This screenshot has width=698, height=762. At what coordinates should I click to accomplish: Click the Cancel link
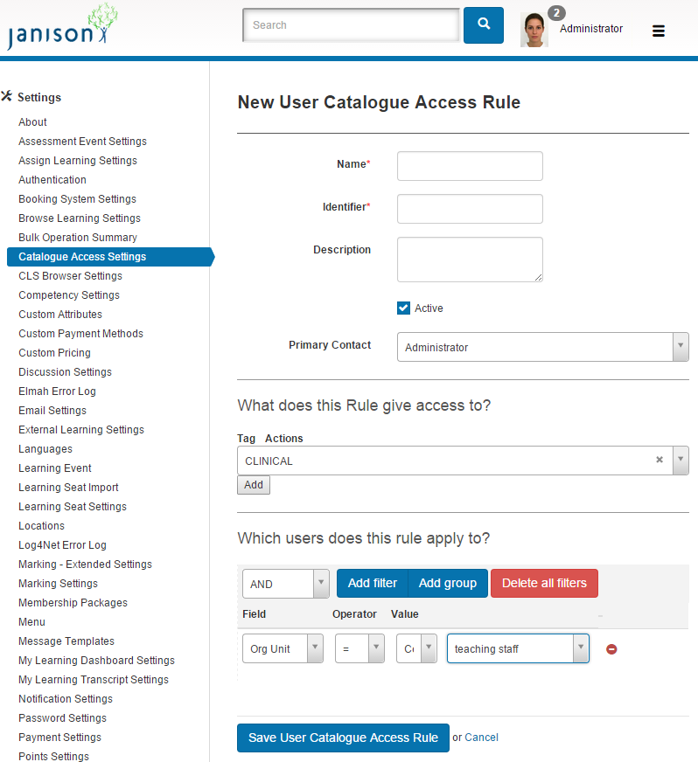(481, 738)
